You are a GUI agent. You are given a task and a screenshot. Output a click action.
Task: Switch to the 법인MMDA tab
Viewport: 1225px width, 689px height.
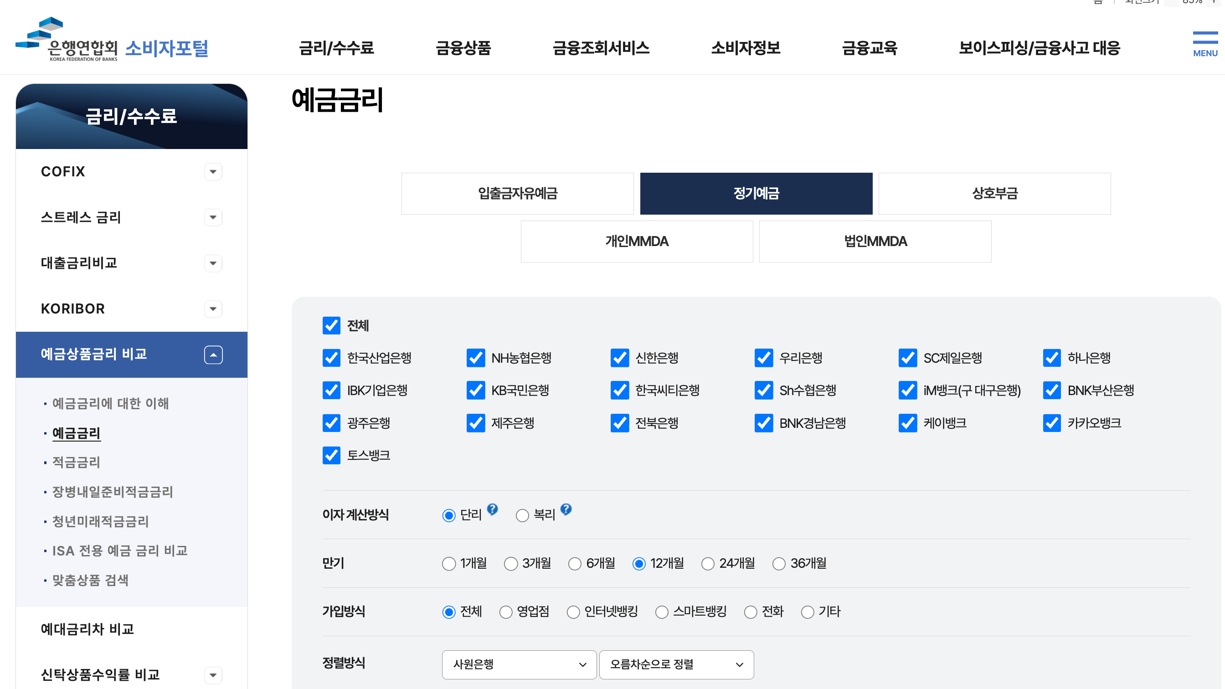[875, 242]
